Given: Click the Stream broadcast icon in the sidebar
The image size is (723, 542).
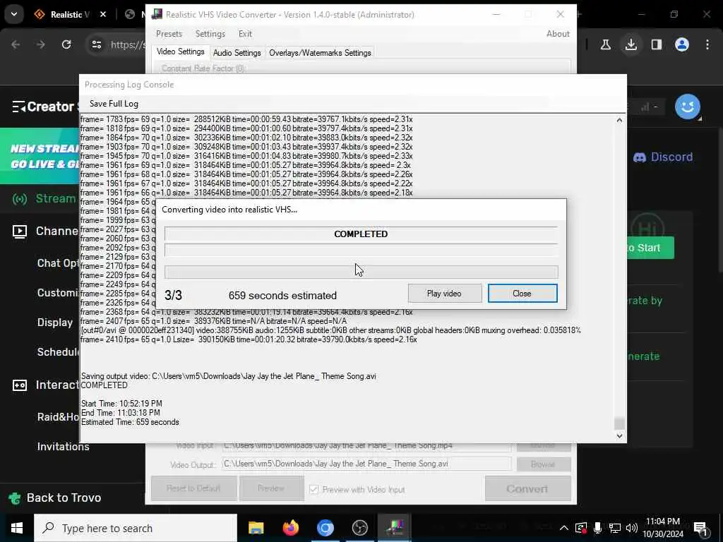Looking at the screenshot, I should (19, 199).
